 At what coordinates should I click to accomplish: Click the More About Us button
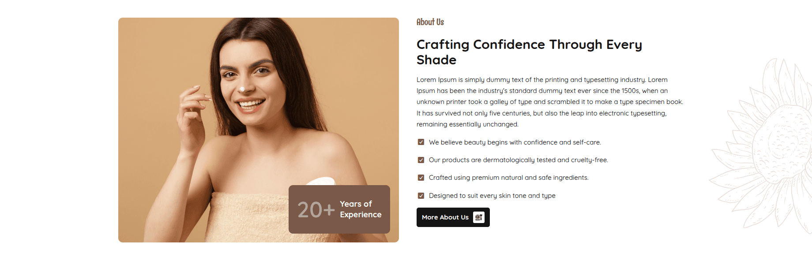pyautogui.click(x=446, y=217)
